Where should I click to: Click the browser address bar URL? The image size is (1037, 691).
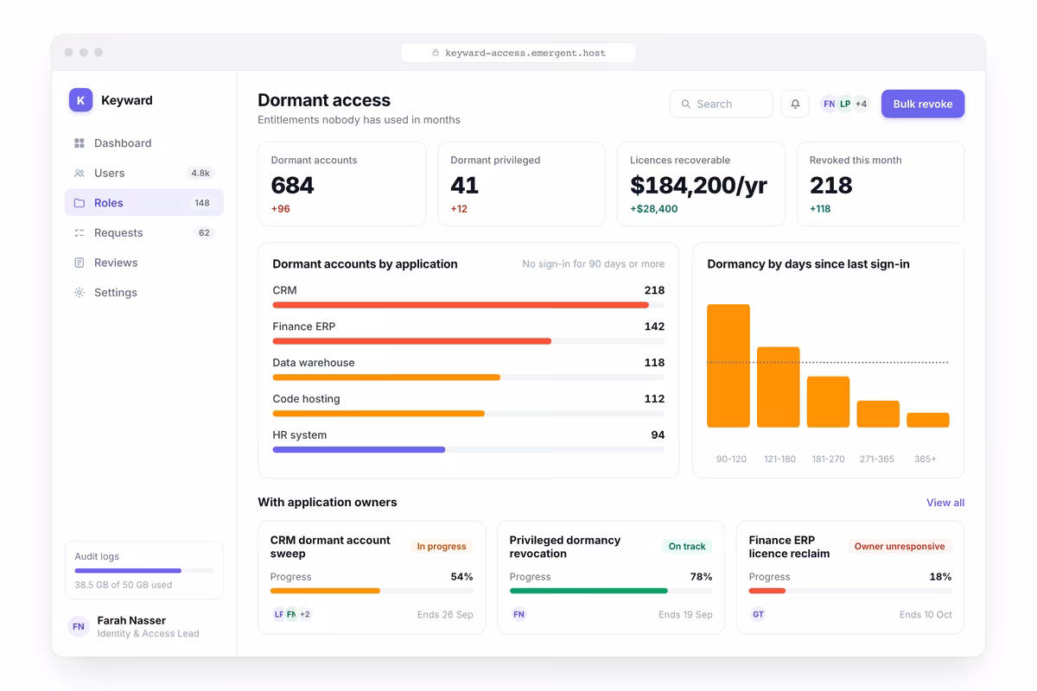click(x=518, y=53)
